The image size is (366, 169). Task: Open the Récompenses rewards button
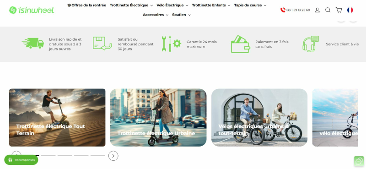[x=21, y=160]
